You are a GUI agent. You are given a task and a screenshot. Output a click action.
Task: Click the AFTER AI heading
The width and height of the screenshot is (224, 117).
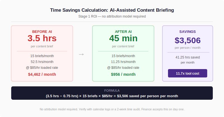pyautogui.click(x=123, y=31)
